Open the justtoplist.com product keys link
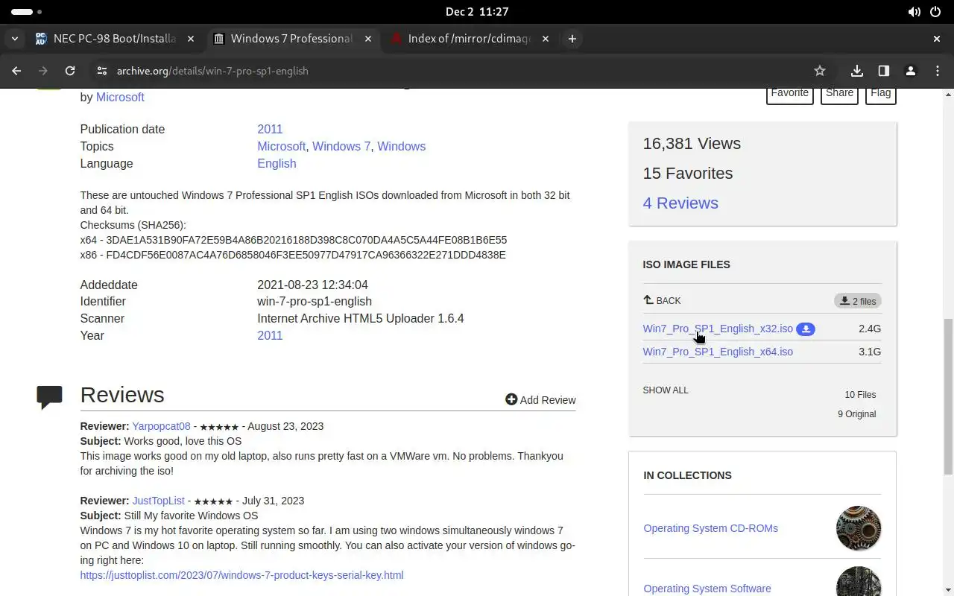954x596 pixels. point(241,575)
